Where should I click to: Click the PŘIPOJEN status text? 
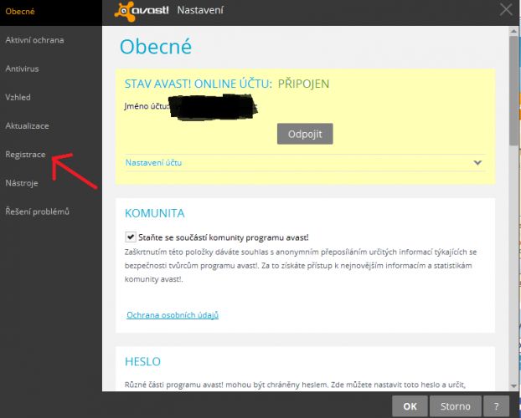click(303, 84)
